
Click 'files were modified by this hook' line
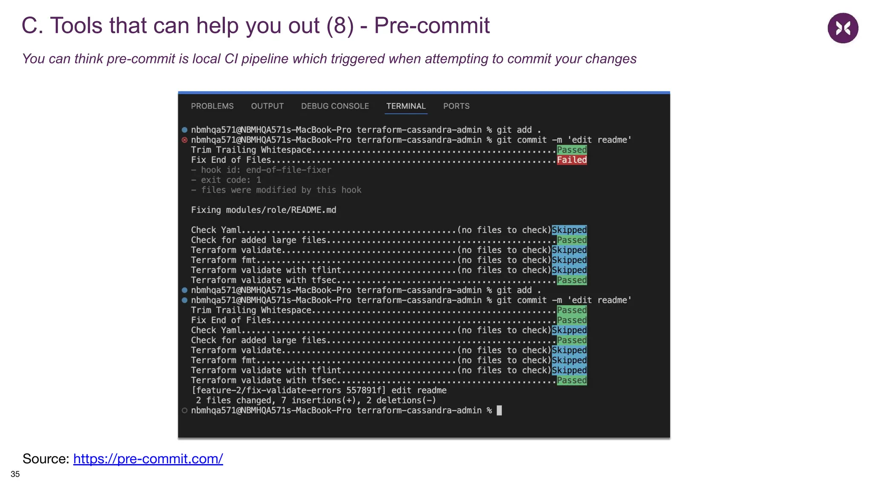(276, 190)
